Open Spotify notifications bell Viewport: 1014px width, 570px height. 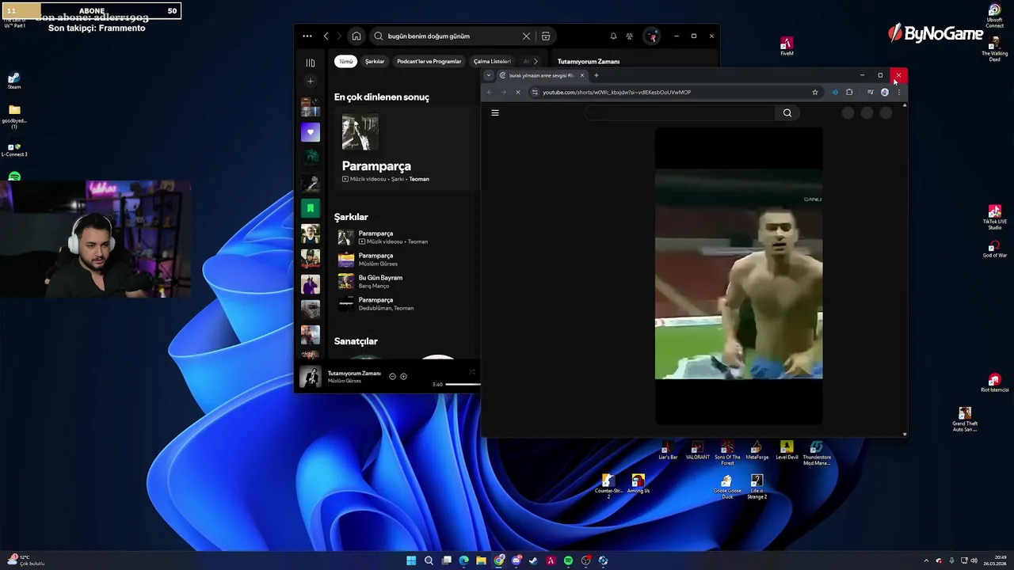point(613,36)
